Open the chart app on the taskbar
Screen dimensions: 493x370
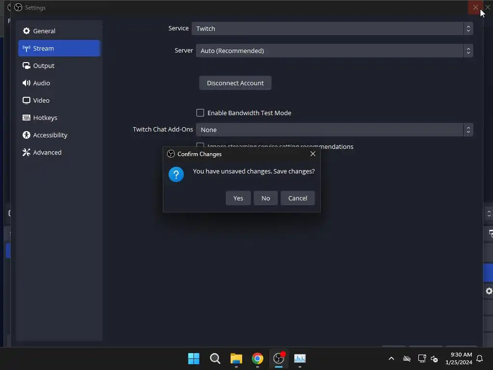[x=300, y=358]
